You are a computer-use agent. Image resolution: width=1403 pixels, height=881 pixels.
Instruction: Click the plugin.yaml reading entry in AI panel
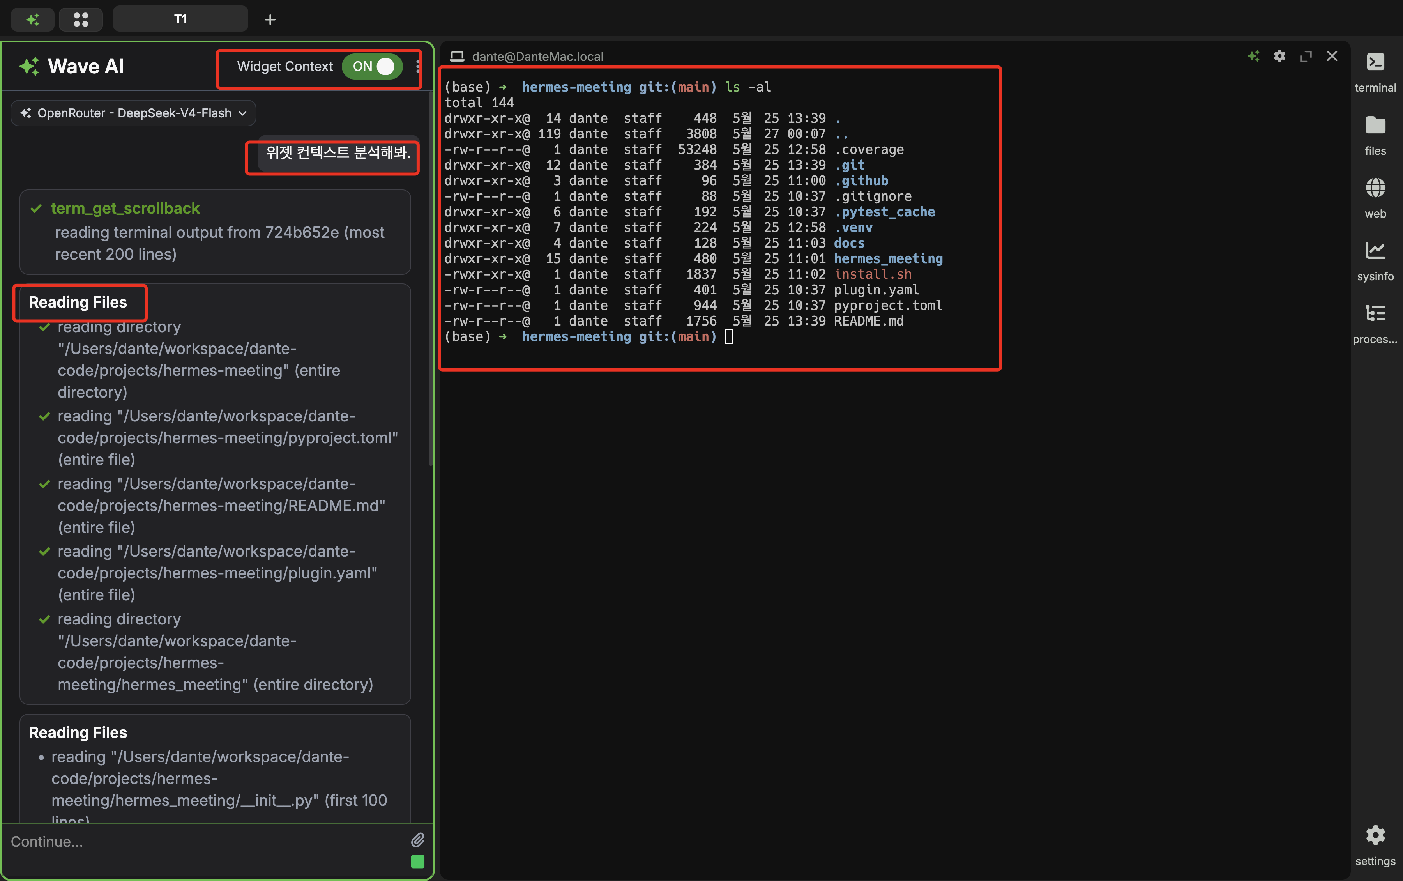[x=217, y=573]
